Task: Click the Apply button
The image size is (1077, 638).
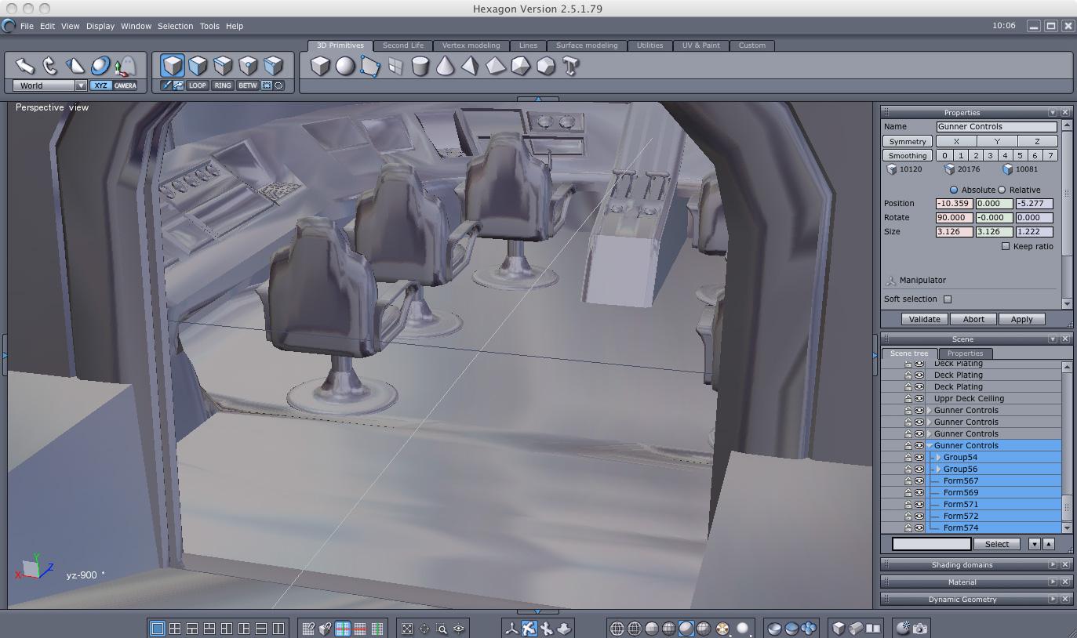Action: [x=1021, y=319]
